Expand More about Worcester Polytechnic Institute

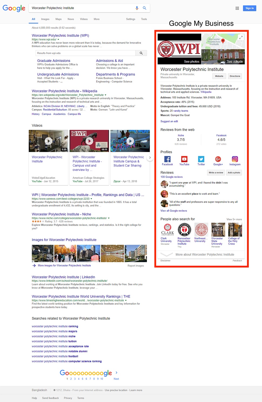[201, 255]
